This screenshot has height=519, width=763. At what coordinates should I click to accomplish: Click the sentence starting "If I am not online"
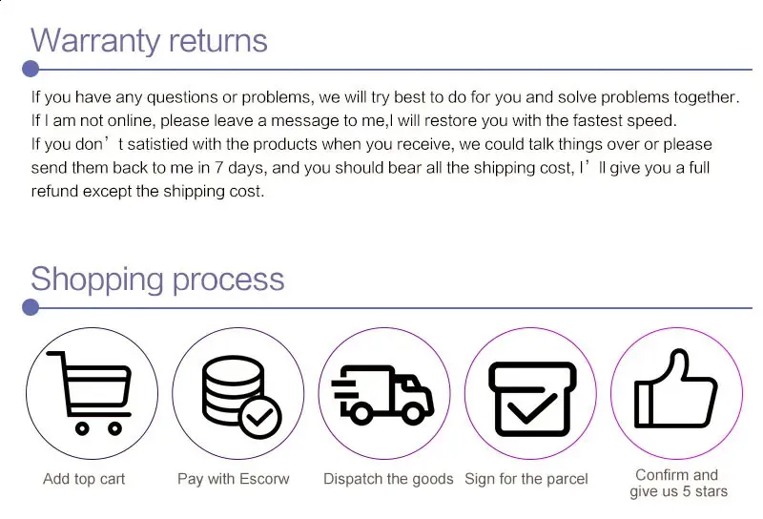pos(353,121)
